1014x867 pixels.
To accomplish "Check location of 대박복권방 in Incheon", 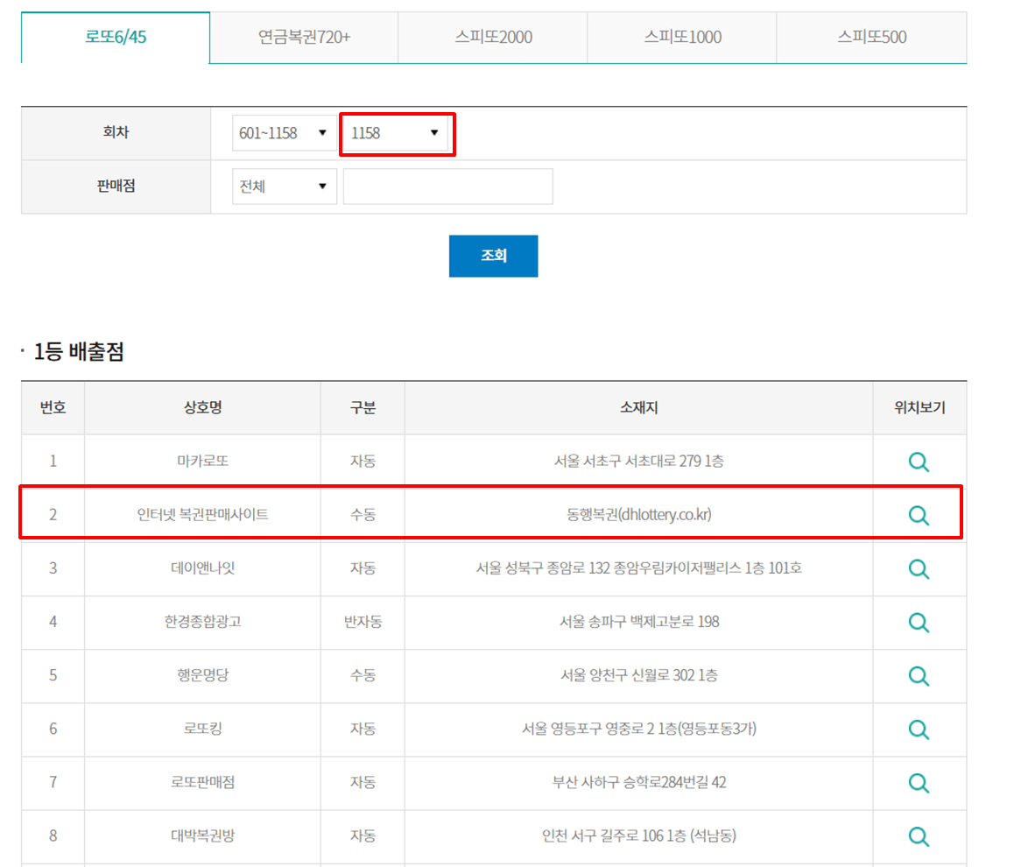I will pos(919,836).
